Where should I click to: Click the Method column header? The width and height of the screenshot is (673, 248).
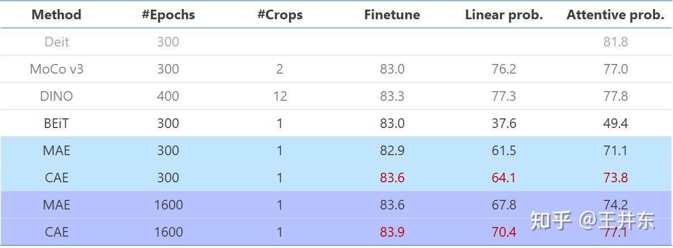click(x=56, y=15)
